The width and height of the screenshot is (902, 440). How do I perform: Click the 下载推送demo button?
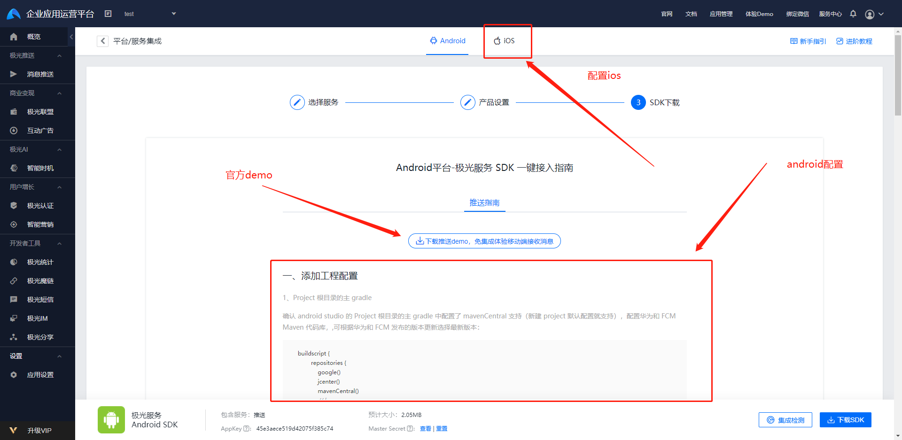pyautogui.click(x=484, y=241)
